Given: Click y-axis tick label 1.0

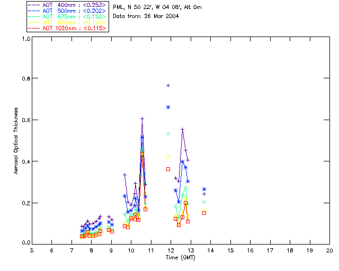Looking at the screenshot, I should (x=26, y=39).
